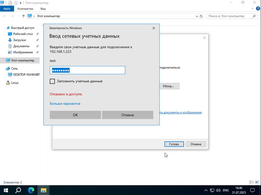Screen dimensions: 261x195
Task: Open the volume tray icon
Action: [218, 190]
